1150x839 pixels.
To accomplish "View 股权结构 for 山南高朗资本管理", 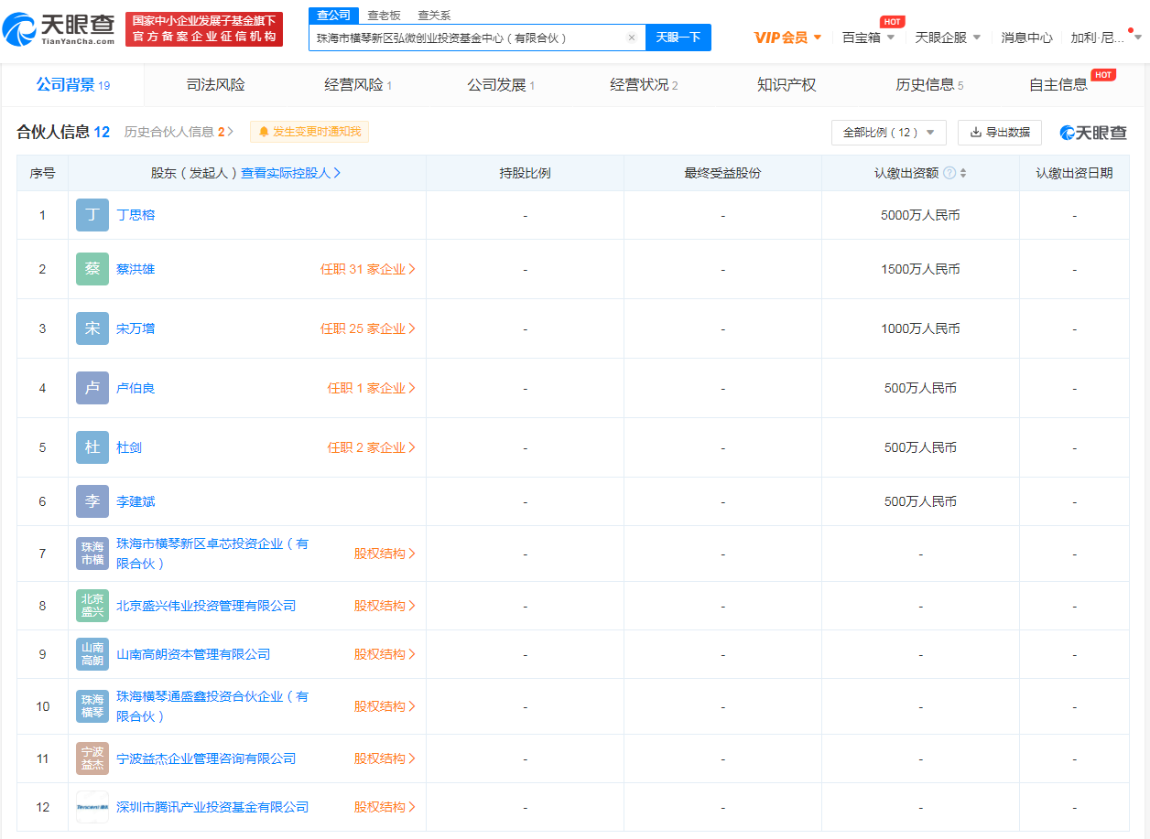I will tap(385, 654).
